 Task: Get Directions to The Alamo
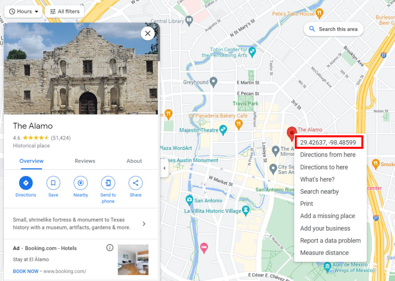pos(26,183)
